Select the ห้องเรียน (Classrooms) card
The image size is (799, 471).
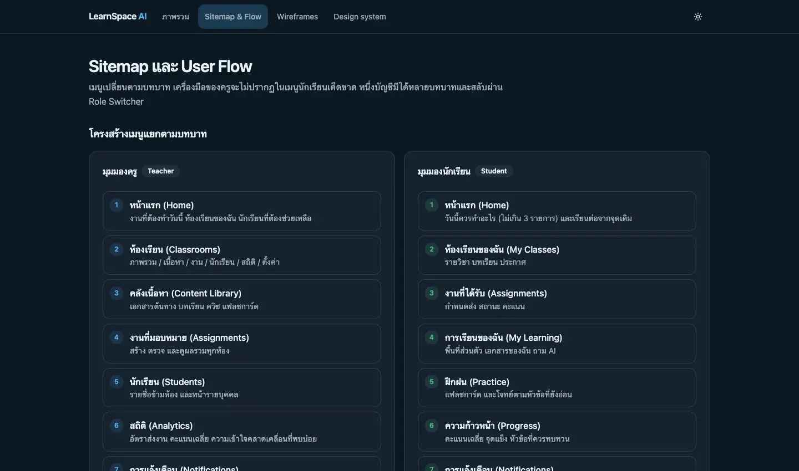tap(242, 255)
